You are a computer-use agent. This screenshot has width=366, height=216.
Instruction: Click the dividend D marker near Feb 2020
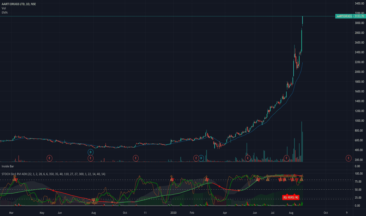click(201, 158)
